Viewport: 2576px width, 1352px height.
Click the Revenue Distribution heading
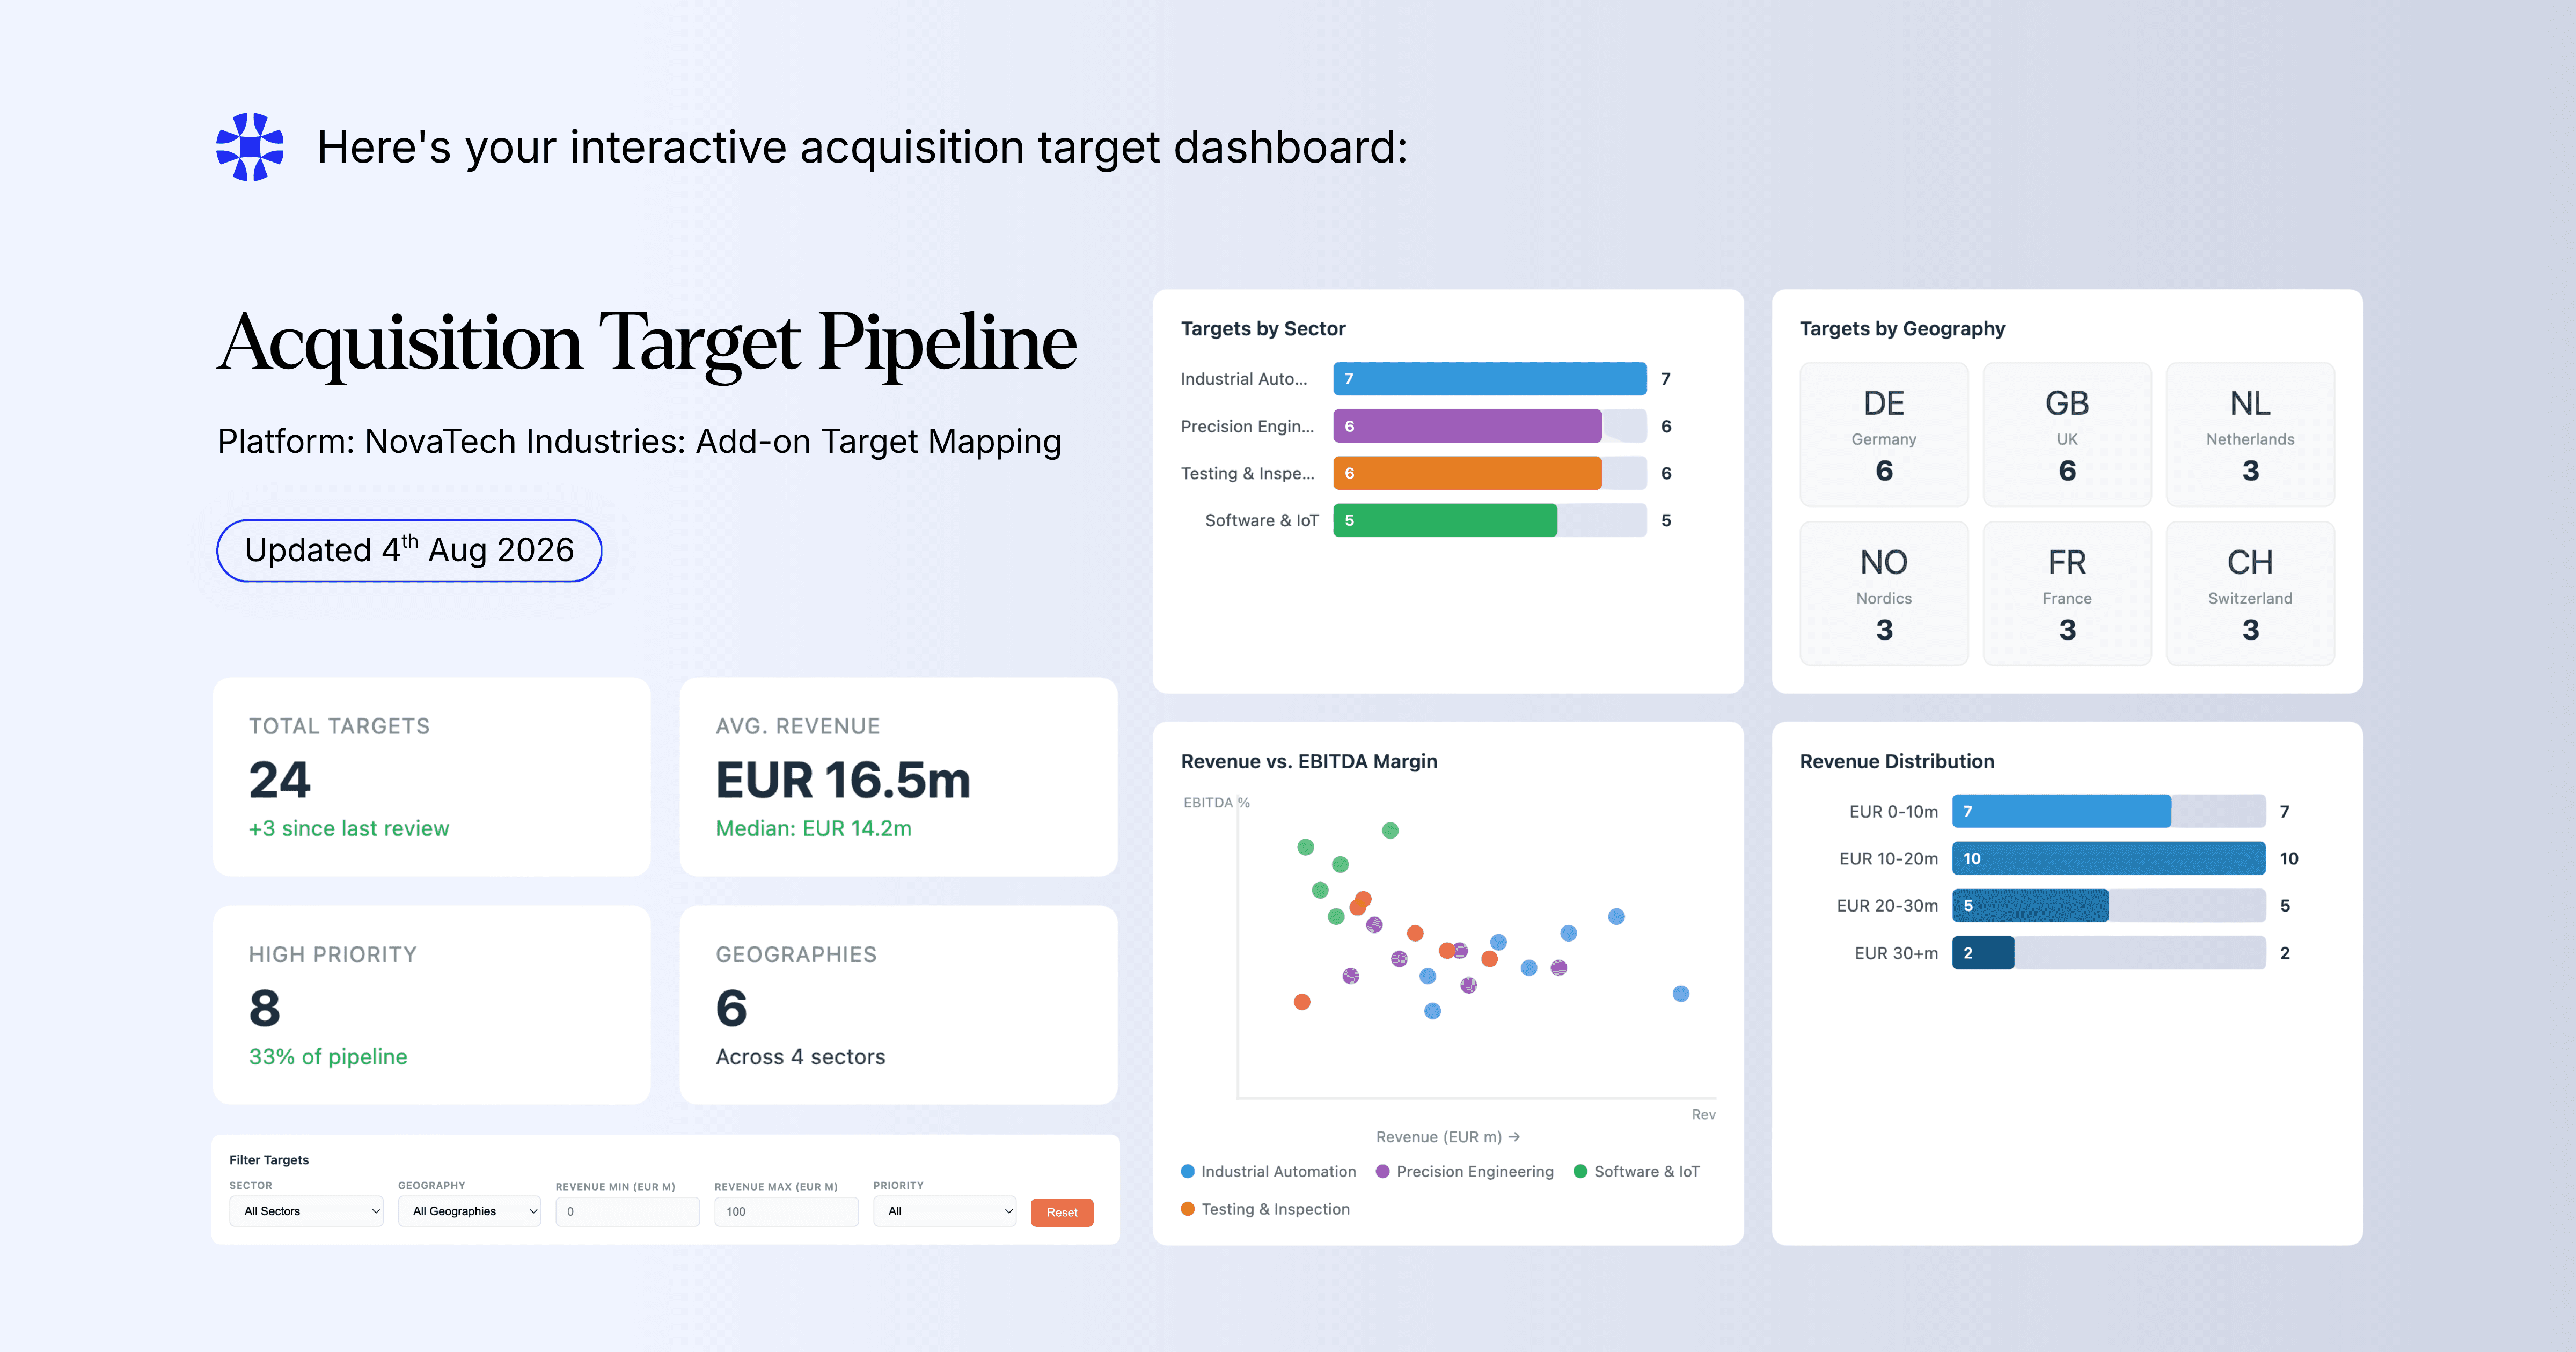coord(1897,761)
